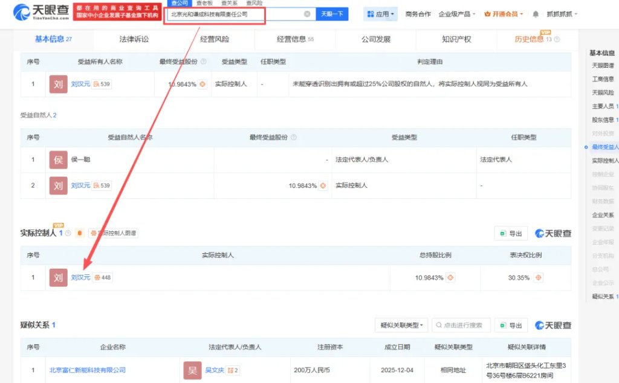Click the 天眼一下 search button

tap(332, 14)
